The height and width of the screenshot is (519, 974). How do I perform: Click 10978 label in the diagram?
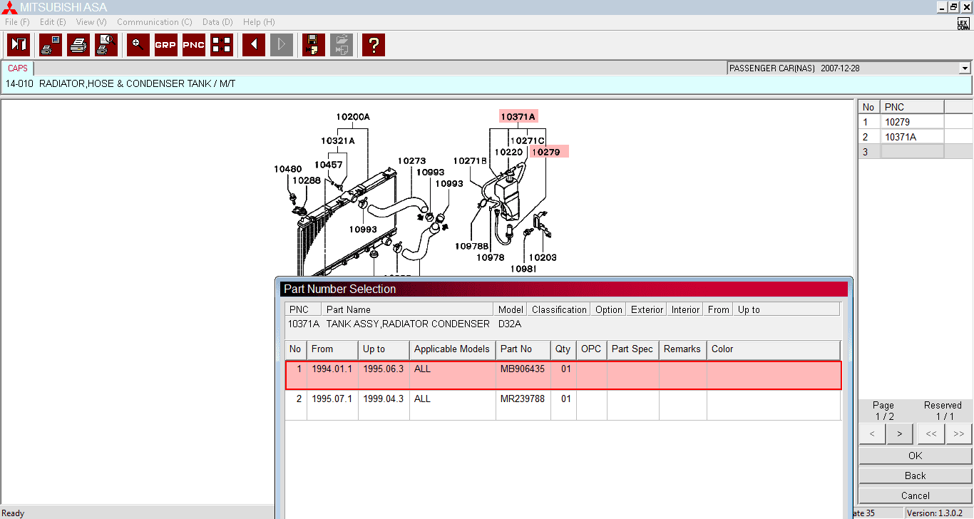pos(491,257)
